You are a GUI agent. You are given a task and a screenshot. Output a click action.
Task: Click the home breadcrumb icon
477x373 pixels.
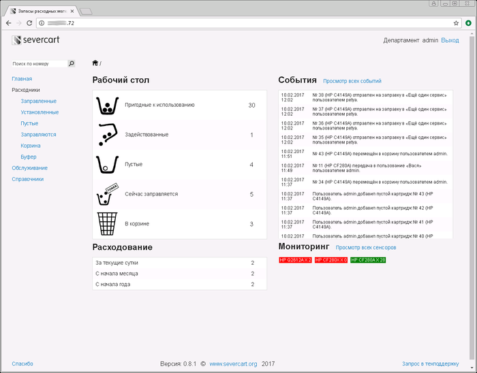tap(95, 63)
